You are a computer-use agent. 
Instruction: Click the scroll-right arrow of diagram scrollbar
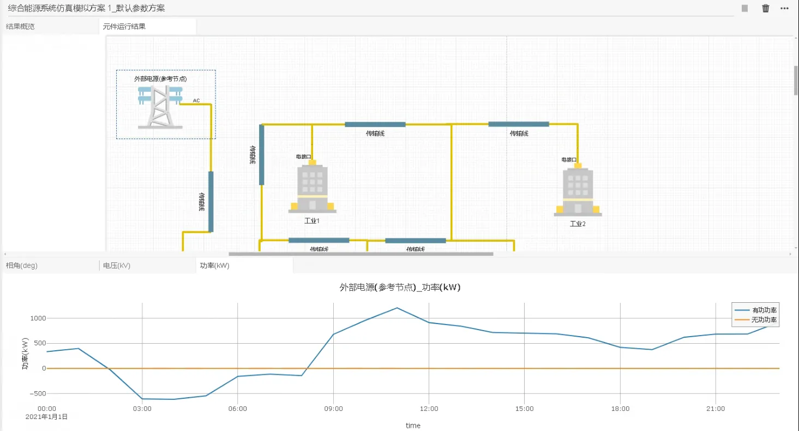pos(791,254)
